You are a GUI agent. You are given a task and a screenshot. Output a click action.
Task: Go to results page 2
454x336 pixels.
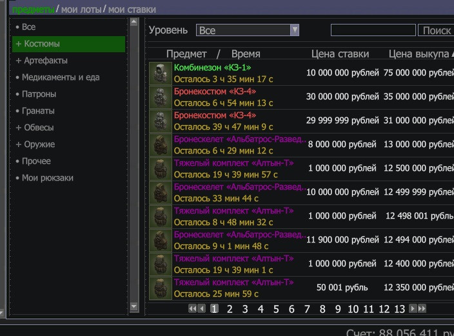tap(230, 309)
